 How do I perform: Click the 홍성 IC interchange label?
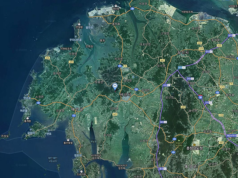point(163,169)
